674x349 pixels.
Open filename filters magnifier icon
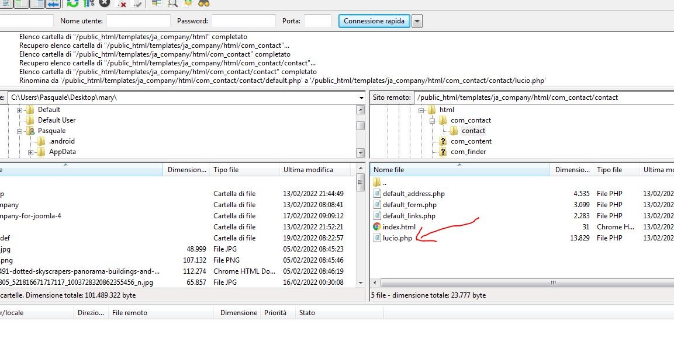coord(172,3)
